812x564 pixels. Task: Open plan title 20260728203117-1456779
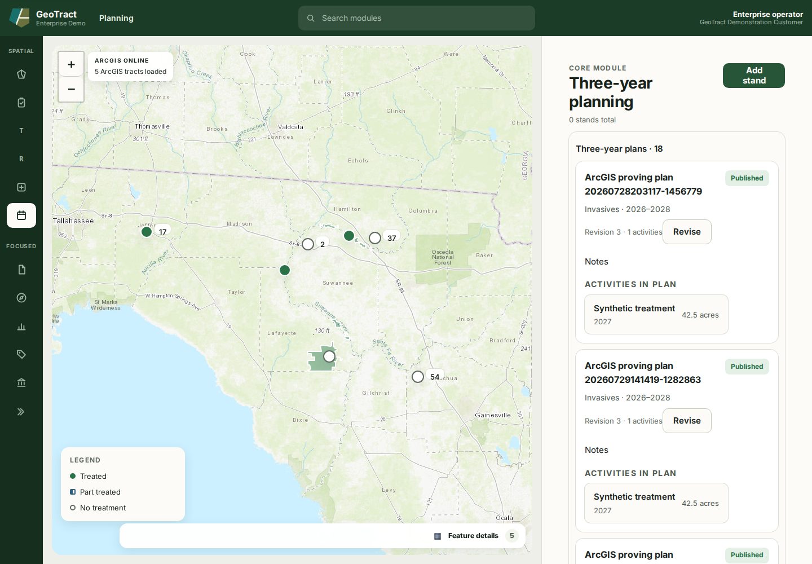(643, 184)
